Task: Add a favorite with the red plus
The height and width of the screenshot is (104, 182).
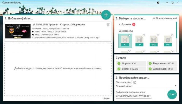Action: 134,24
